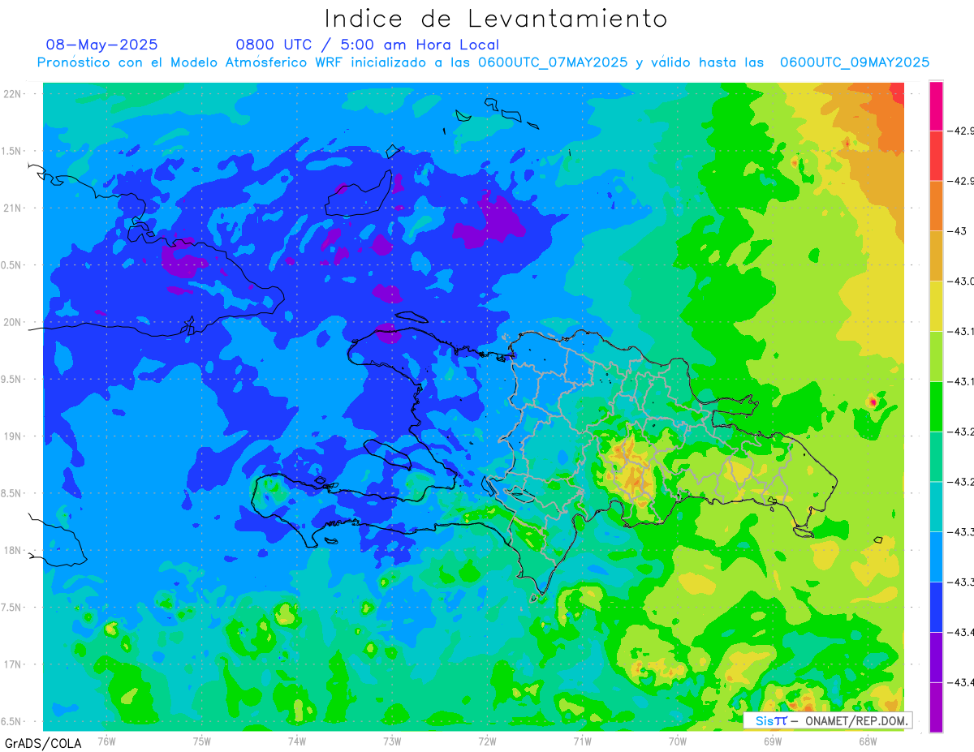This screenshot has height=752, width=974.
Task: Click the '73W' longitude label
Action: coord(392,741)
